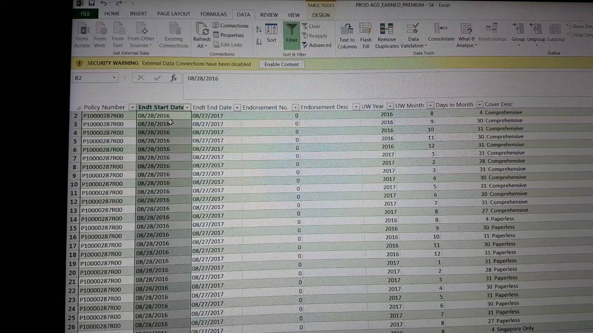The image size is (593, 333).
Task: Select the Singapore Only cell in row 26
Action: (x=515, y=329)
